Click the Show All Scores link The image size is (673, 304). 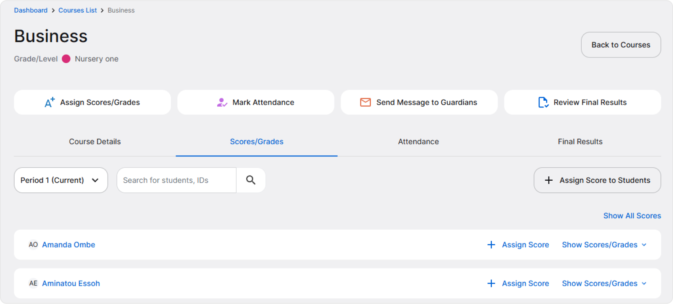click(x=632, y=216)
